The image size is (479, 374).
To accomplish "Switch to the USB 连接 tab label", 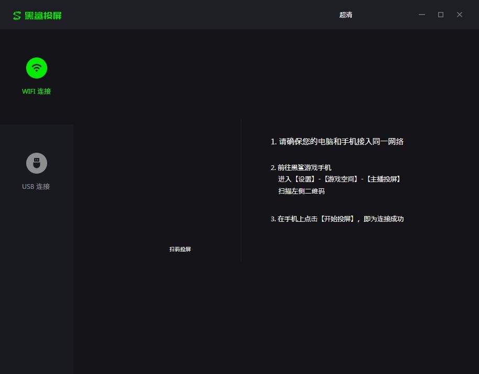I will [36, 186].
